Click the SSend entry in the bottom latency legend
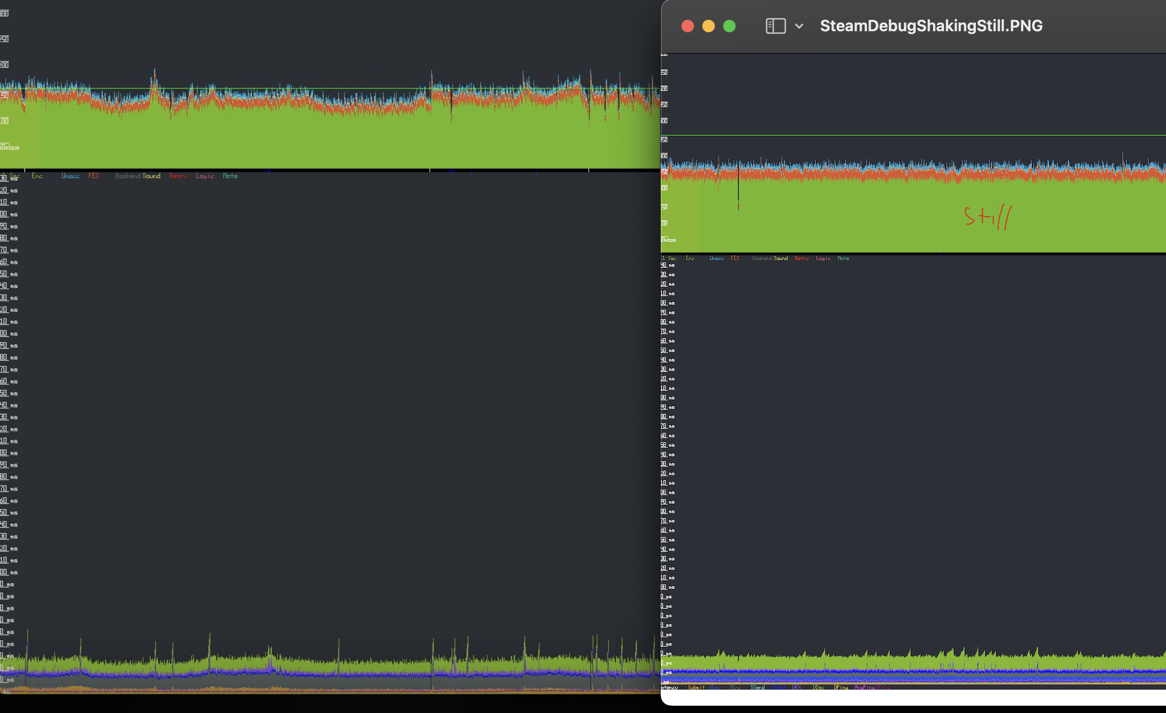Screen dimensions: 1166x713 (x=758, y=687)
